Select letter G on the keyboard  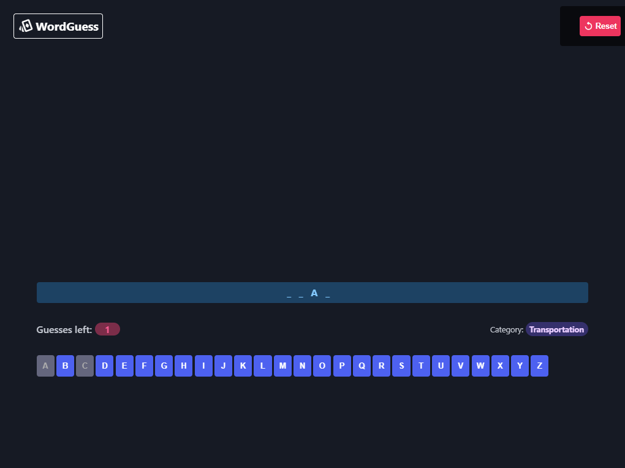164,366
